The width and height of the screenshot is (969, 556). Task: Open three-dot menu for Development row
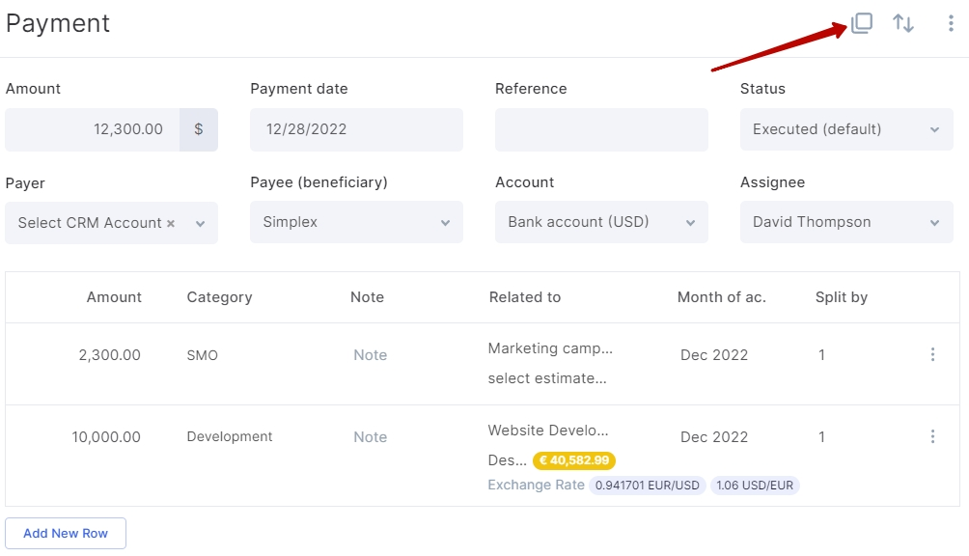pos(932,436)
